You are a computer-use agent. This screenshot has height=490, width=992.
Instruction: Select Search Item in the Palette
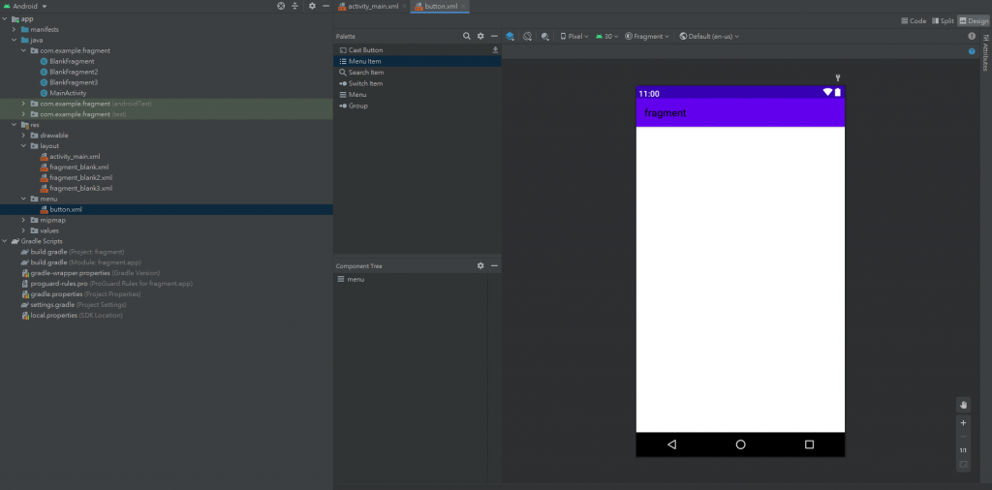[365, 73]
